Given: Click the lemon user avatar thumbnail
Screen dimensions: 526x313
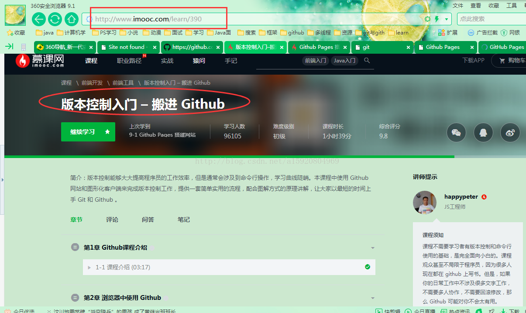Looking at the screenshot, I should (15, 15).
